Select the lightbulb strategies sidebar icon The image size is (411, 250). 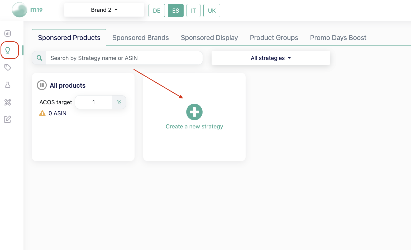coord(8,50)
